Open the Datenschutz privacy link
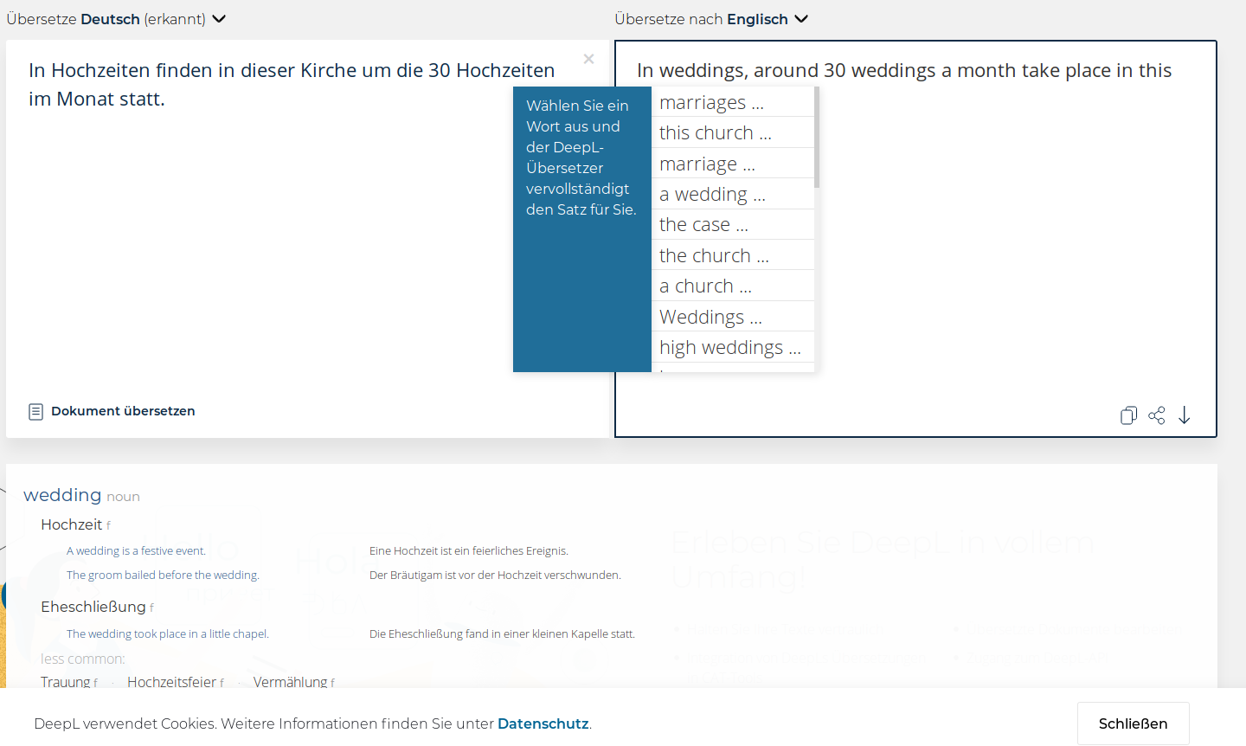1246x746 pixels. 543,723
